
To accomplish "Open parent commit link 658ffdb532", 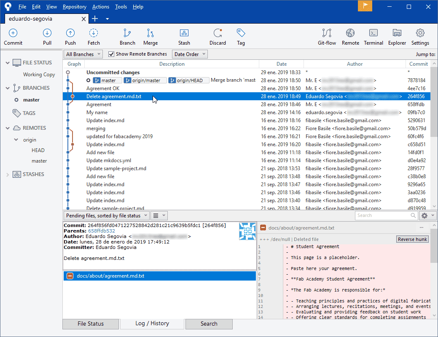I will tap(101, 231).
